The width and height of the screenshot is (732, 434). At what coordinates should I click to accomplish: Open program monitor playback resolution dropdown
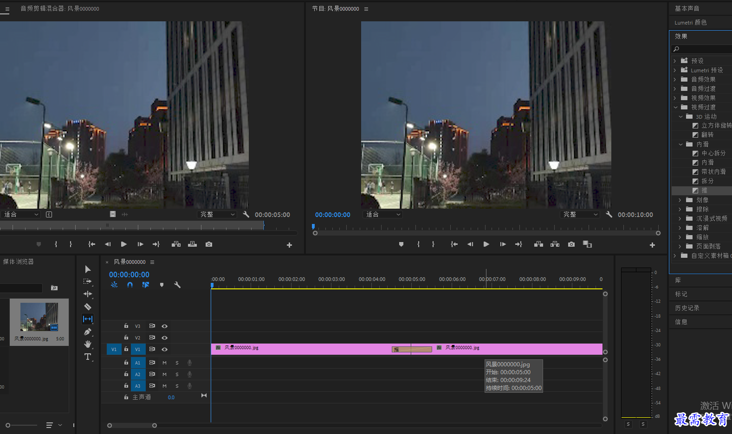pos(580,214)
